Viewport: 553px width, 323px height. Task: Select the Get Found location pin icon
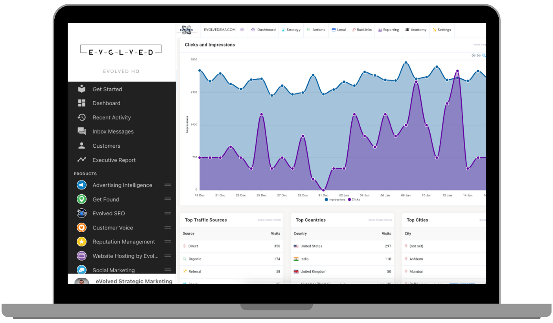(x=81, y=199)
